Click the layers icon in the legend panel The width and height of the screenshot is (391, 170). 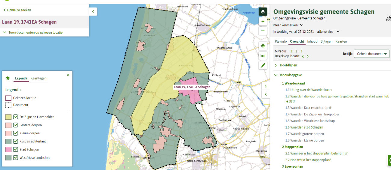click(x=8, y=78)
